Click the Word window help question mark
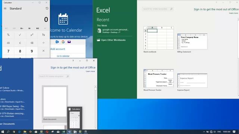239x134 pixels. pos(73,61)
